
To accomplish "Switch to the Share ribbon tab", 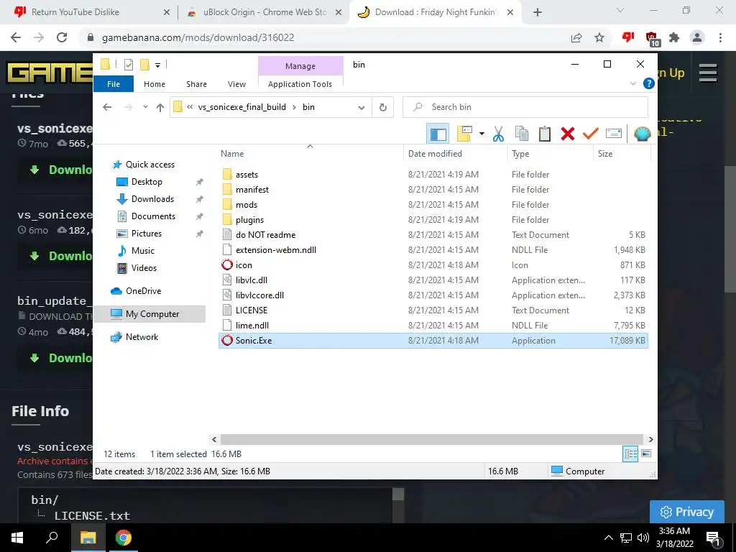I will [196, 84].
